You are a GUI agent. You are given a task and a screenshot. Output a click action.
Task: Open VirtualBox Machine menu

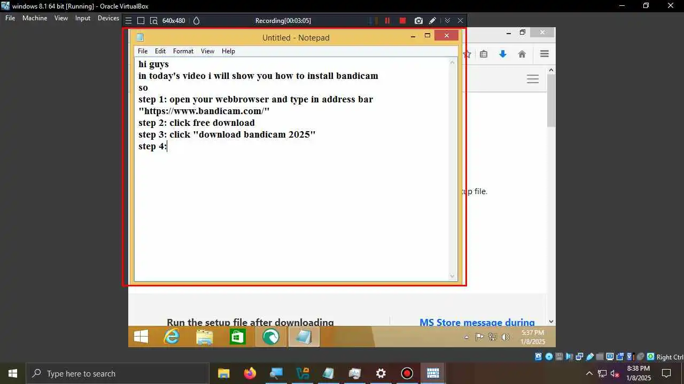coord(35,18)
